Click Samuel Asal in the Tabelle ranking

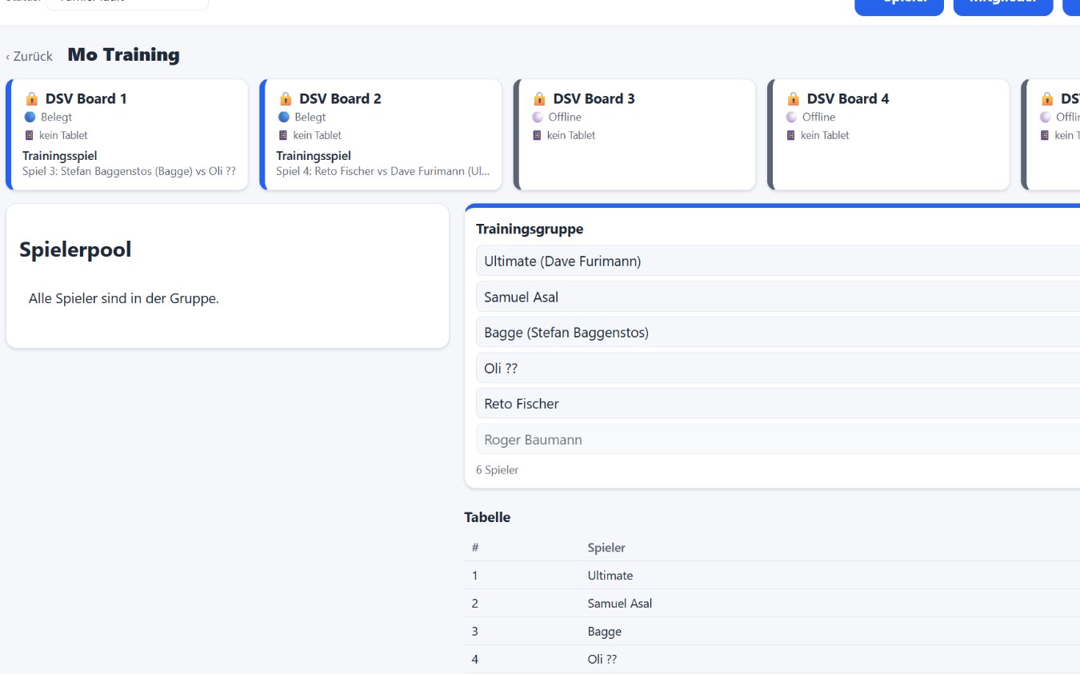620,604
